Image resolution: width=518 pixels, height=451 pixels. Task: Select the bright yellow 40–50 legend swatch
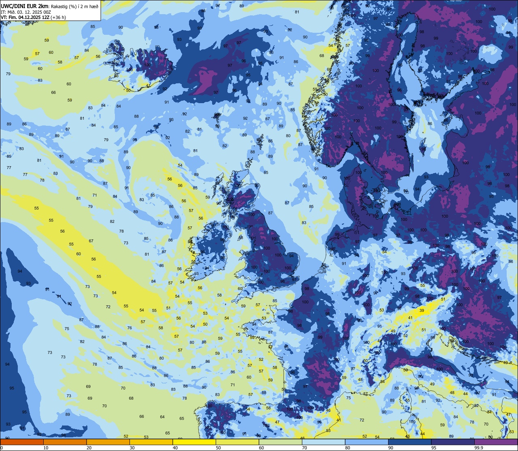[194, 442]
